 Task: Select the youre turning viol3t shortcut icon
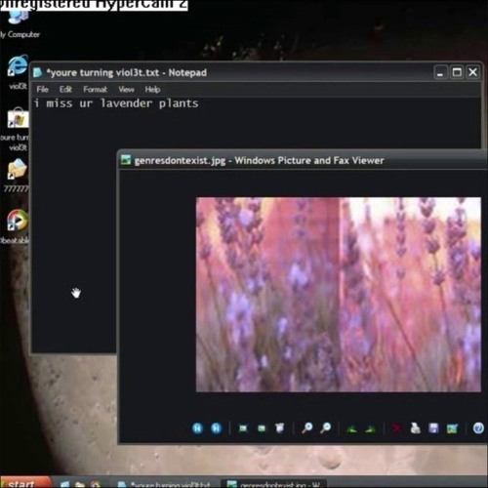coord(16,130)
